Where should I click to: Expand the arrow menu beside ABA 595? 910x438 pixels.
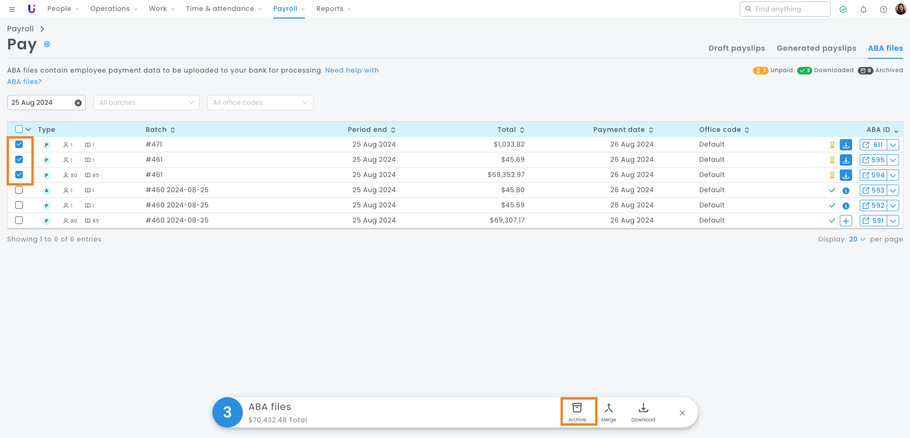893,160
